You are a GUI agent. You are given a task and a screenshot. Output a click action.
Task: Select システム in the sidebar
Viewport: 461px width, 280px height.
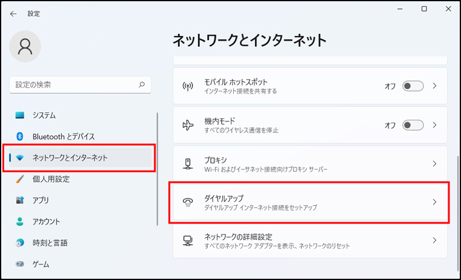click(44, 115)
